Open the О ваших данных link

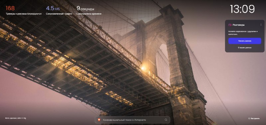pyautogui.click(x=245, y=48)
